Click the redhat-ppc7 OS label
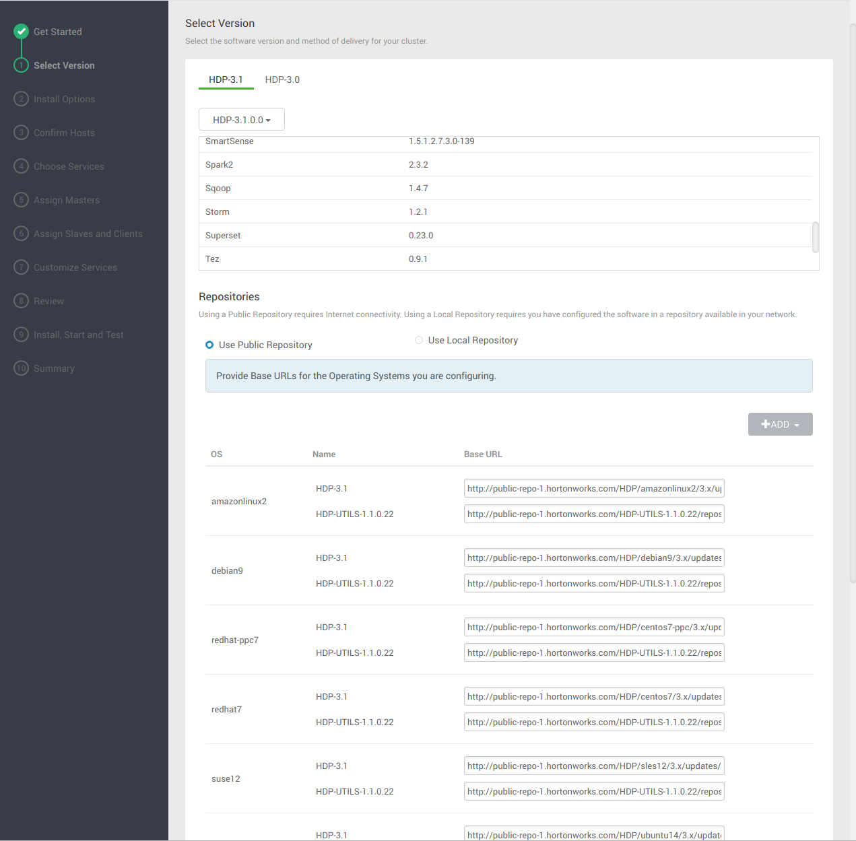 235,640
